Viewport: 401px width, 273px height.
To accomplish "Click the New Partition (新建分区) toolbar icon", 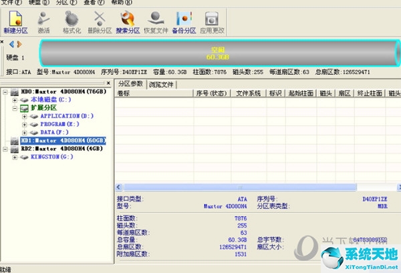I will coord(15,23).
